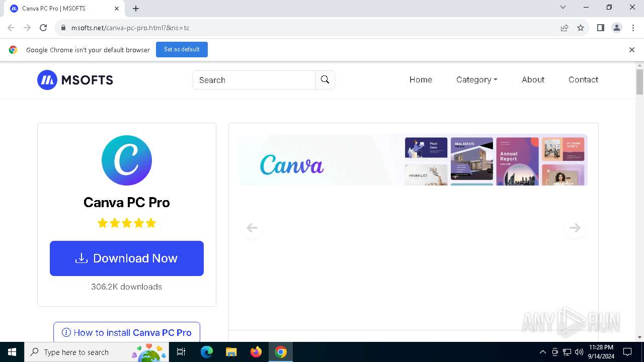644x362 pixels.
Task: Show next carousel slide arrow
Action: [x=575, y=228]
